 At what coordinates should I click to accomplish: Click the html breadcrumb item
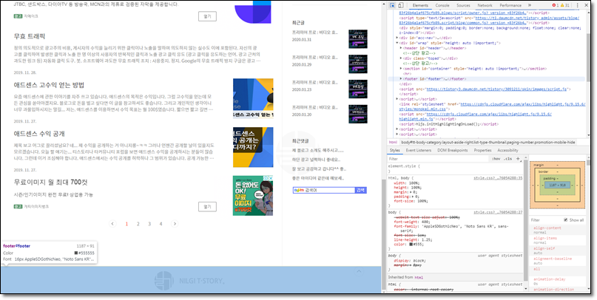pyautogui.click(x=393, y=142)
